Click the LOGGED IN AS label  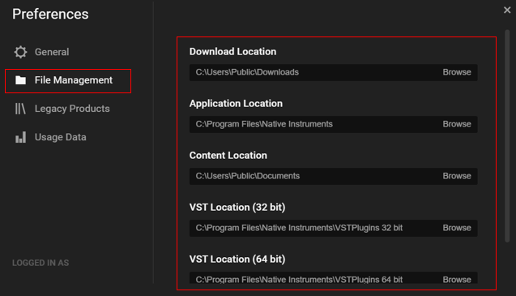[41, 263]
